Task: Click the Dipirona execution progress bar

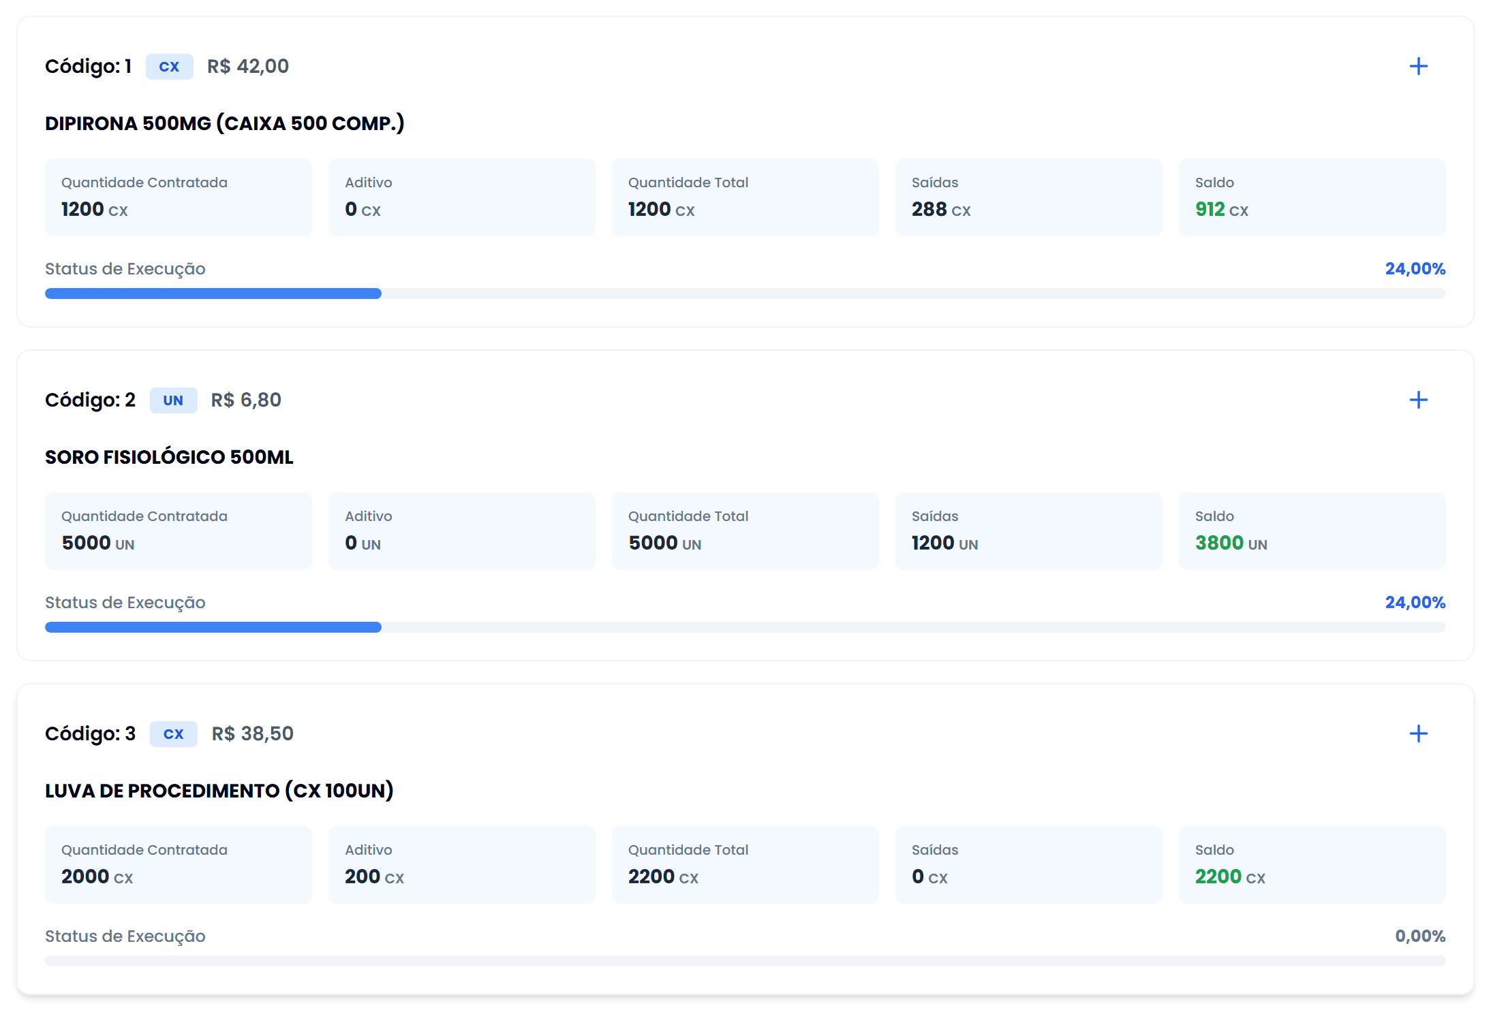Action: tap(745, 294)
